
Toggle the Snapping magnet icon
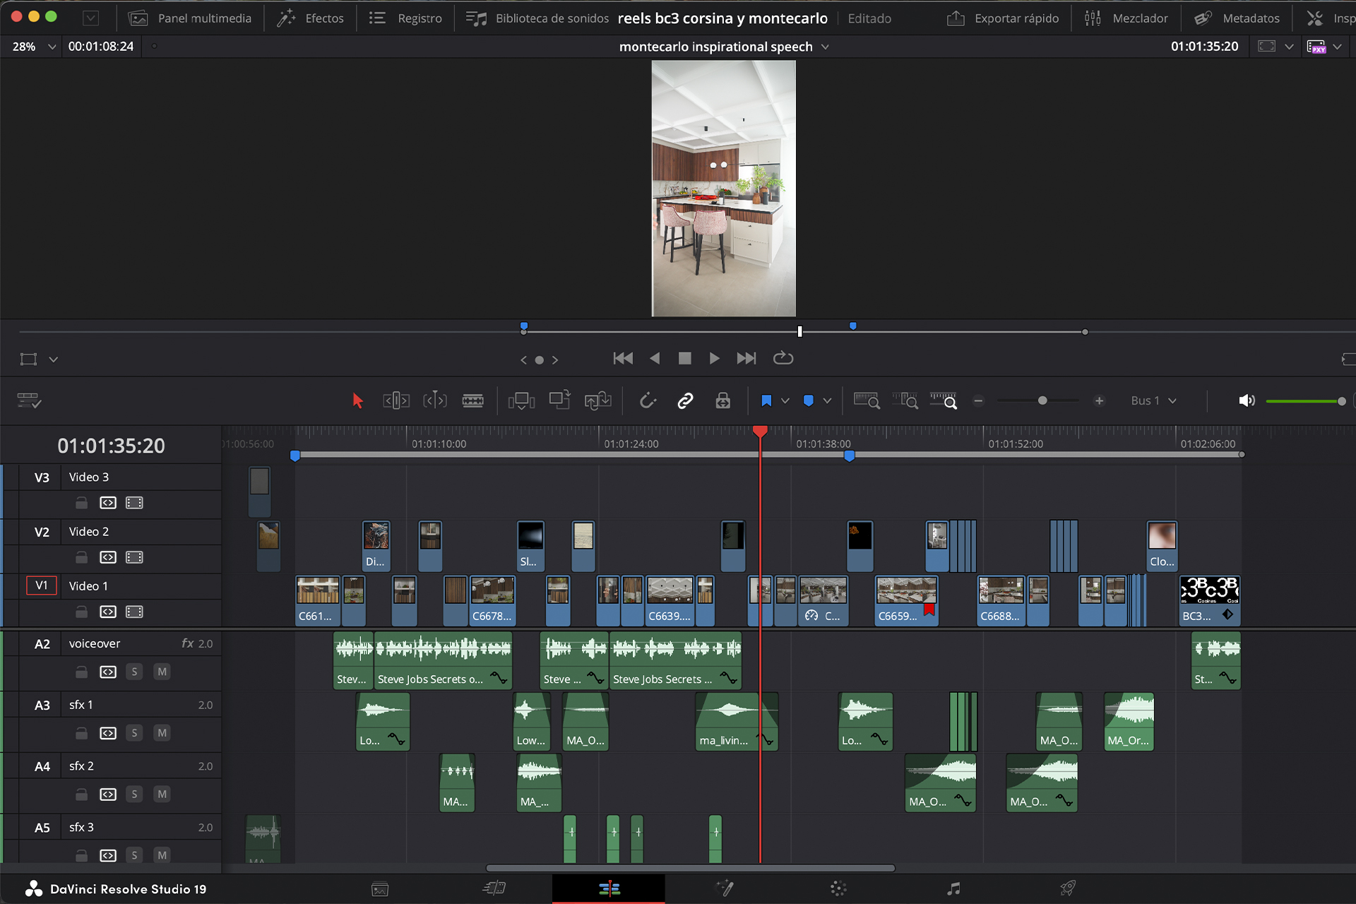[648, 401]
